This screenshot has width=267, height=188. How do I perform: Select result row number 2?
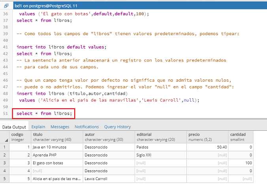(5, 155)
